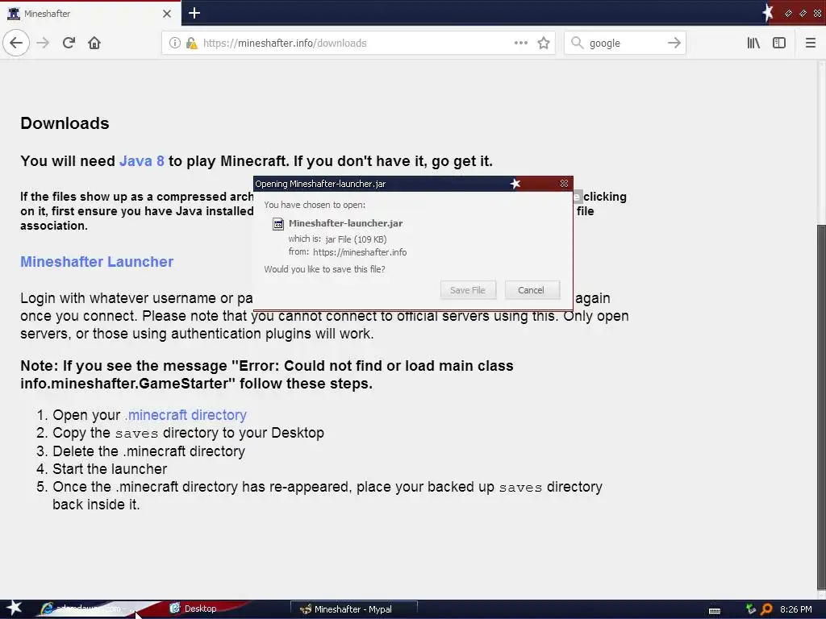Cancel the Mineshafter-launcher.jar download
Viewport: 826px width, 619px height.
[x=531, y=290]
